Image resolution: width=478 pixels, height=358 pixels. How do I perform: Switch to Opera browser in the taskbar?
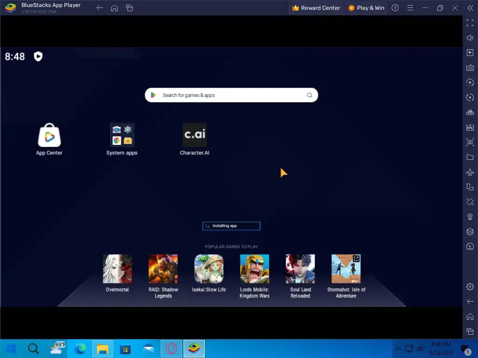coord(171,349)
